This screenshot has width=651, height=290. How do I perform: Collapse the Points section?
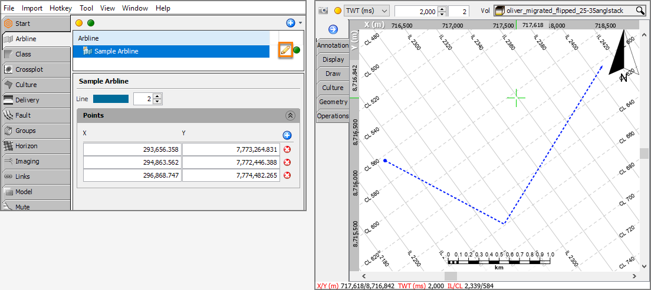pyautogui.click(x=290, y=115)
